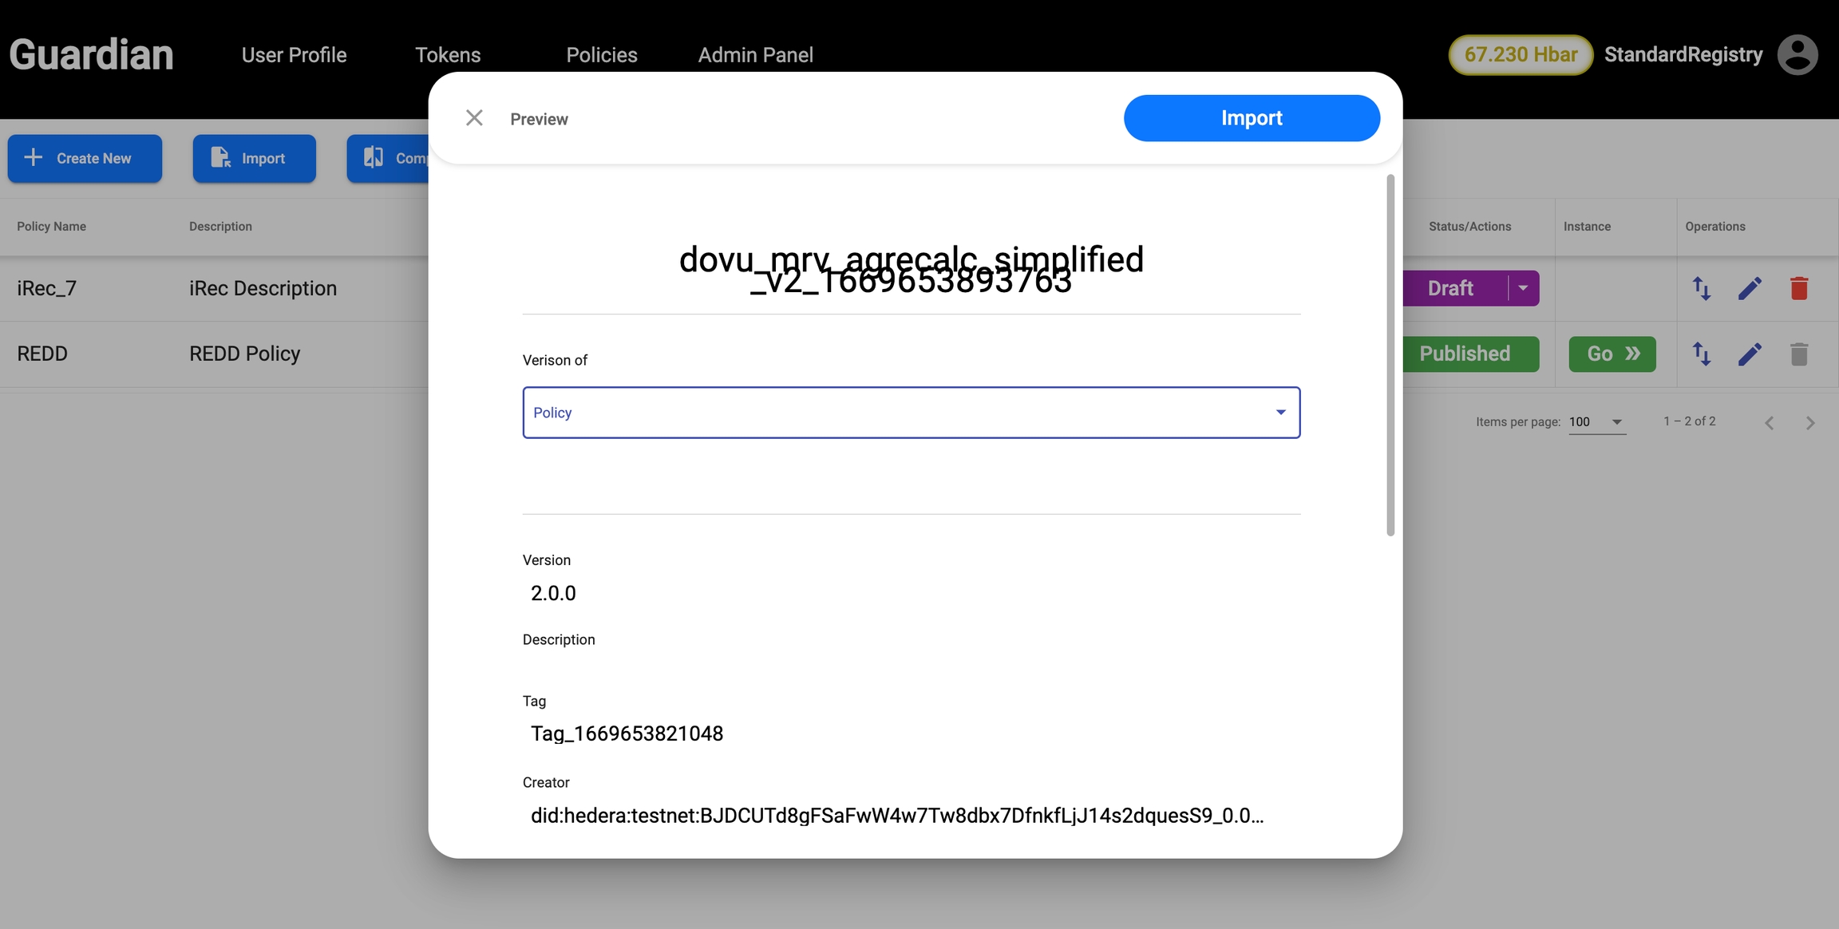Delete iRec_7 using the red trash icon
The image size is (1839, 929).
[1798, 288]
